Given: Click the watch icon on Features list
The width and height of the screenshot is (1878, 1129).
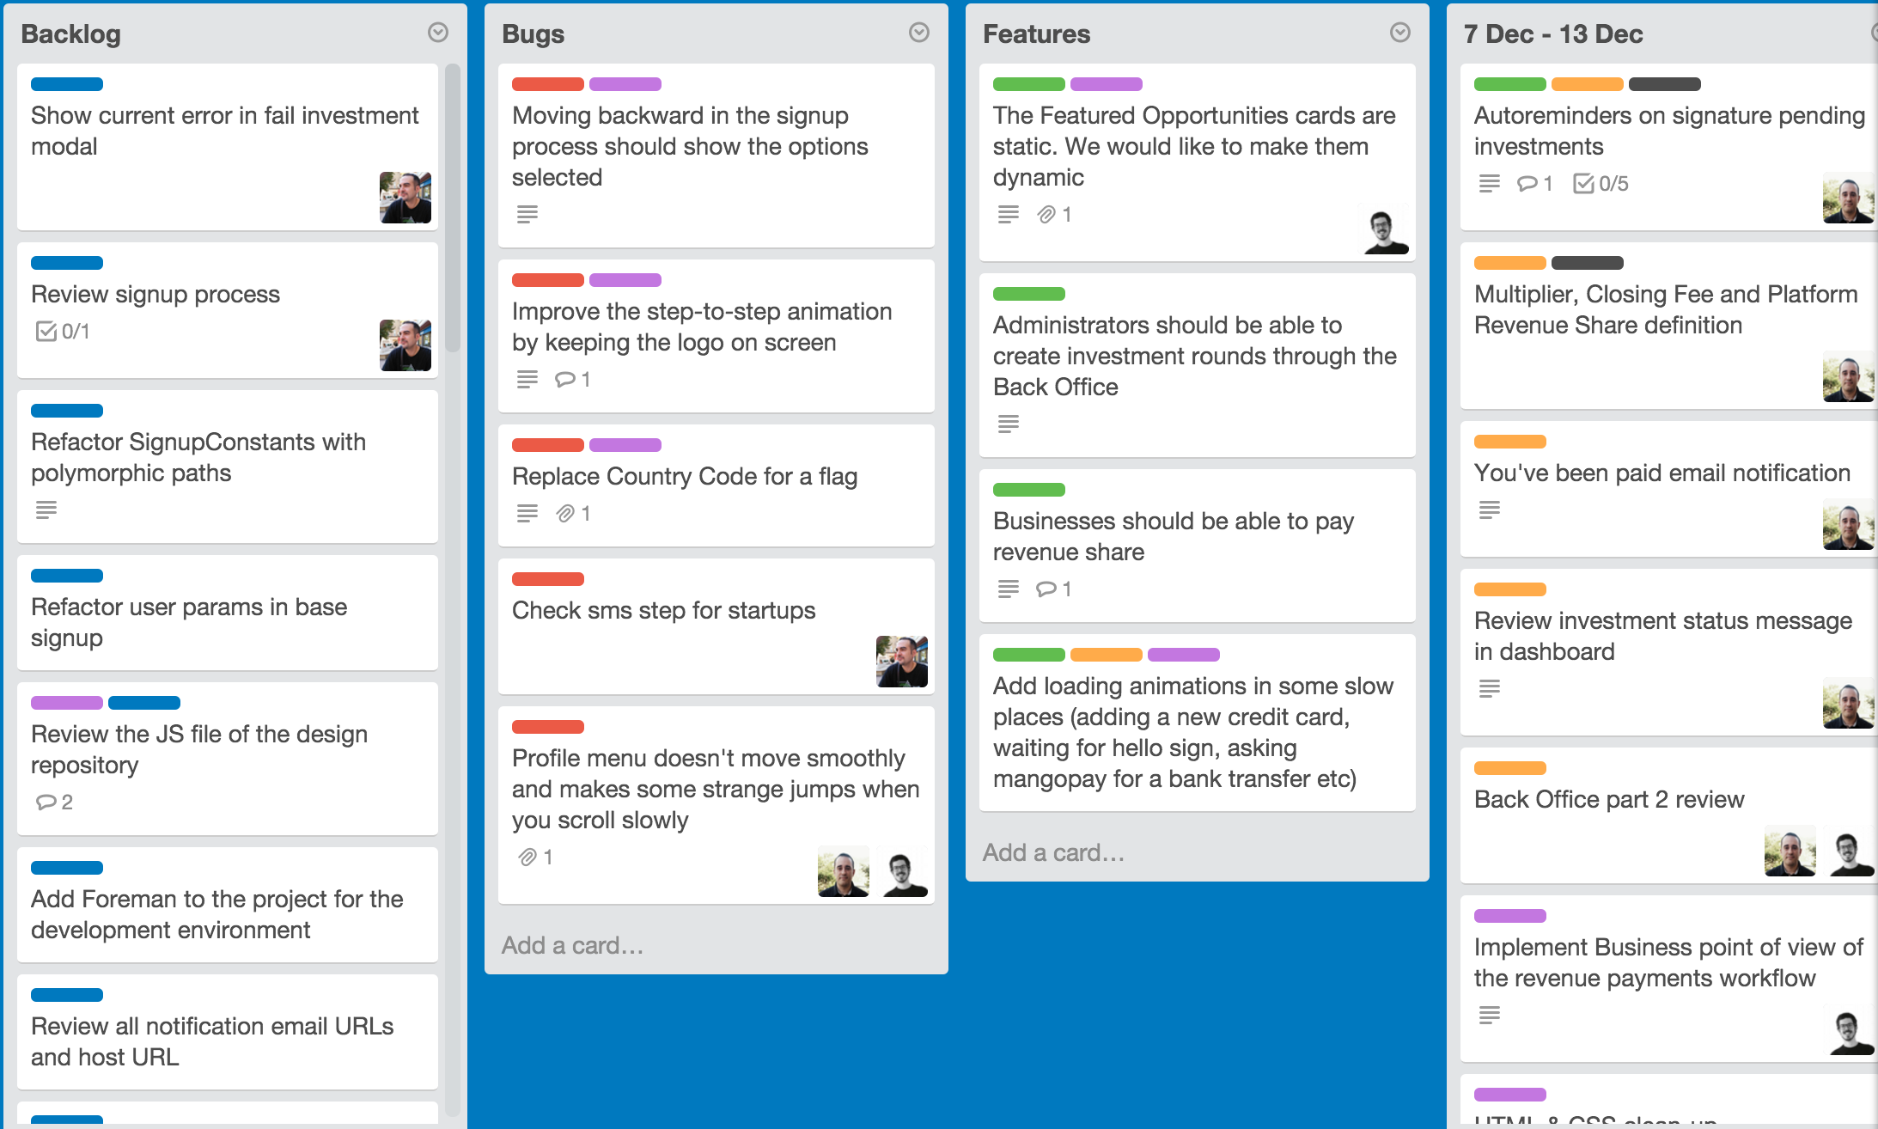Looking at the screenshot, I should 1400,32.
